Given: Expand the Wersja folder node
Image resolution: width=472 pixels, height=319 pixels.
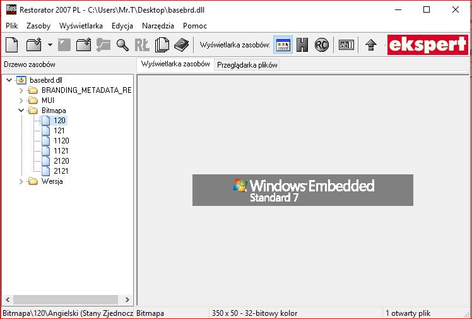Looking at the screenshot, I should 21,181.
